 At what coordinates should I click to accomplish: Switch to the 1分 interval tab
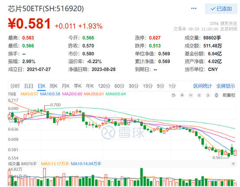[x=172, y=86]
